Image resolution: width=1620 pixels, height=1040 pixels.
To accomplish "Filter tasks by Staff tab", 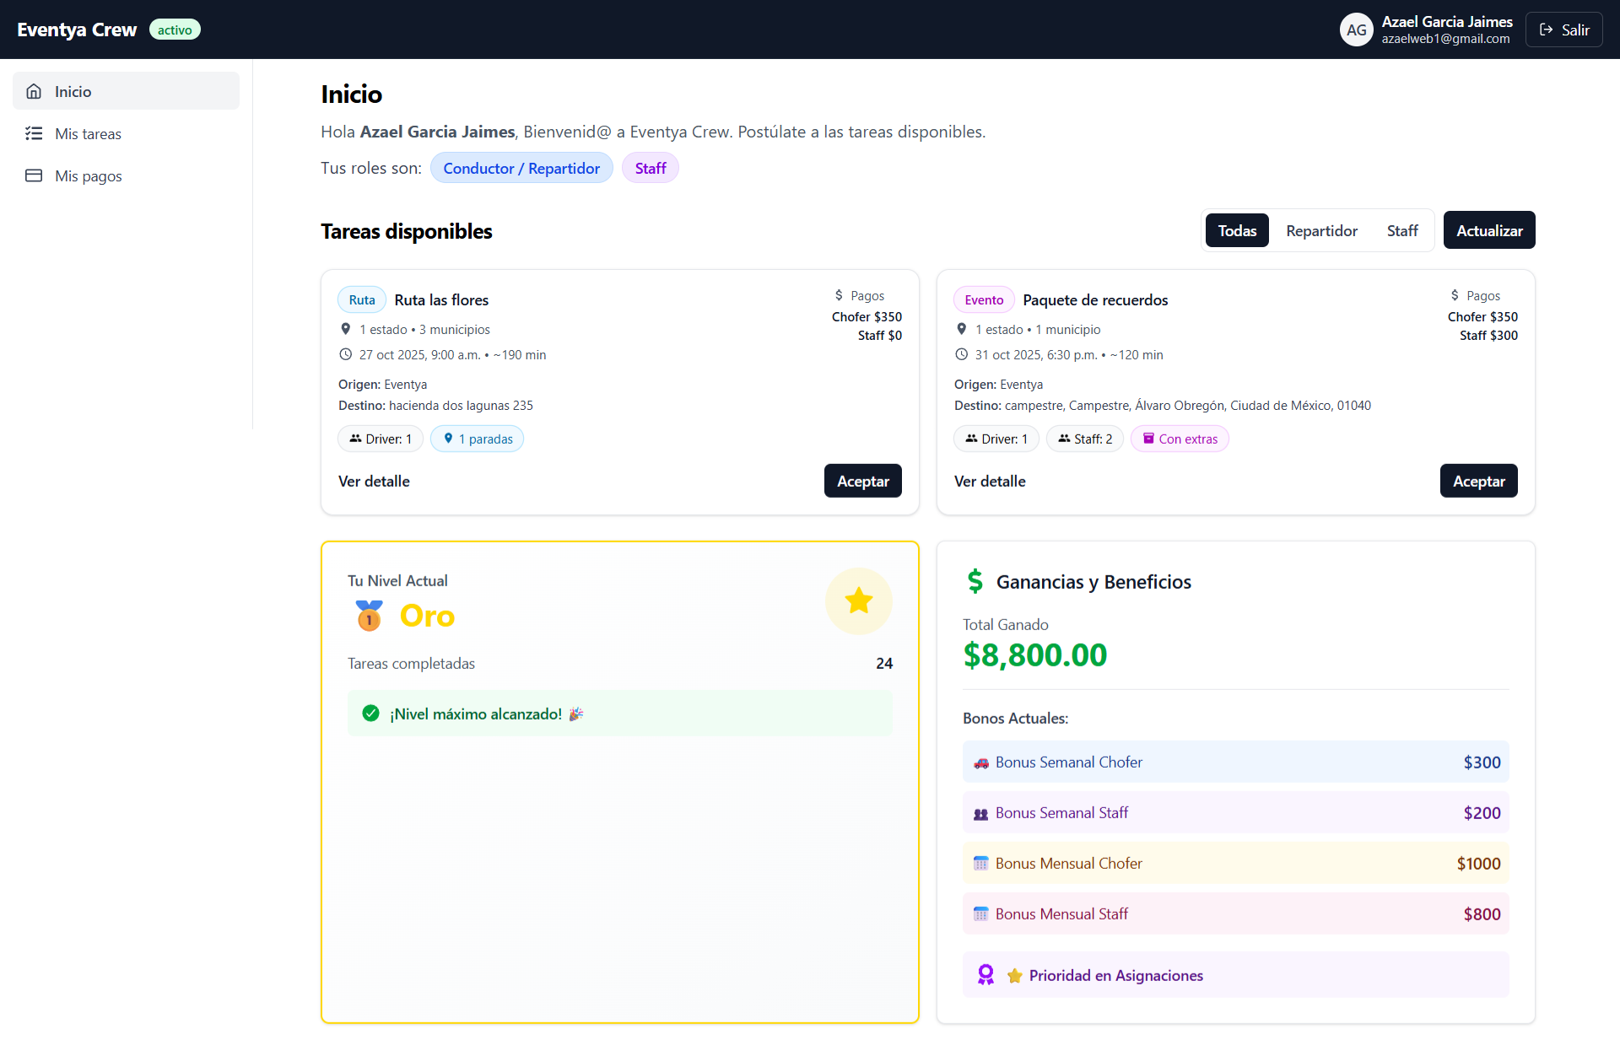I will [x=1401, y=230].
